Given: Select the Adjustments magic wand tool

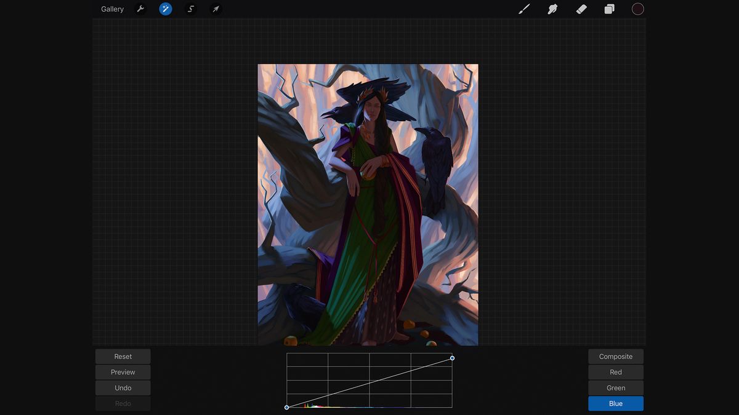Looking at the screenshot, I should click(165, 9).
